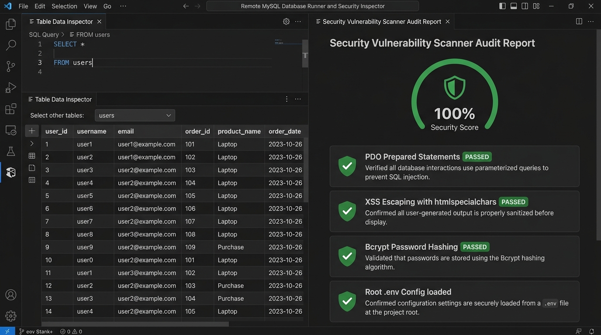Click the command center search field
Screen dimensions: 601x335
pyautogui.click(x=313, y=6)
